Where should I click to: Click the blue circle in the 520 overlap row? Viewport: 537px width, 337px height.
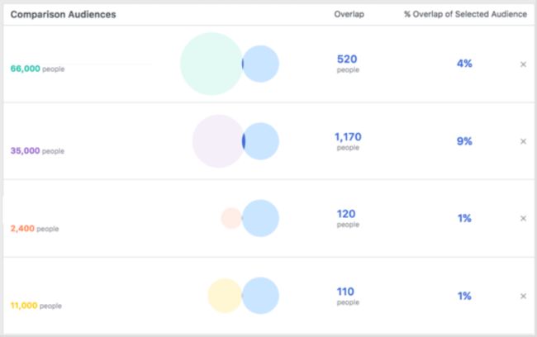(260, 64)
